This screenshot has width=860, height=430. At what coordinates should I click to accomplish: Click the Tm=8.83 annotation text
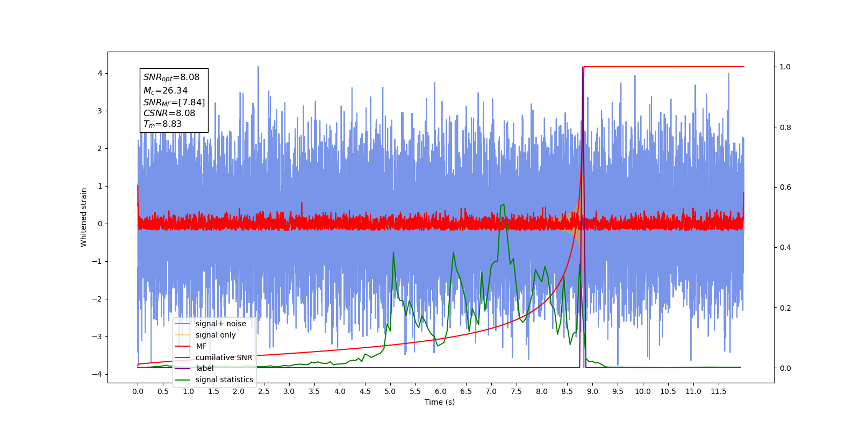click(162, 124)
